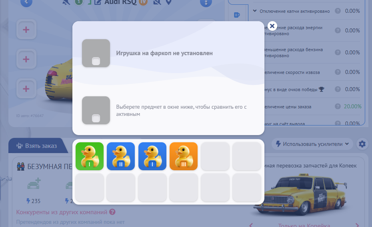The height and width of the screenshot is (227, 372).
Task: Select the blue level I duck toy
Action: (152, 156)
